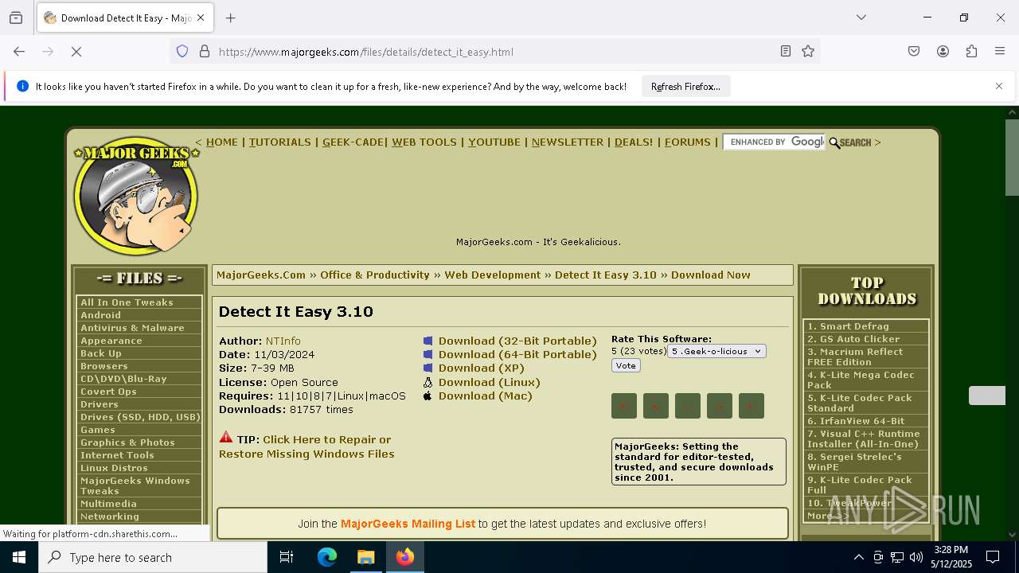Open Firefox account icon
This screenshot has height=573, width=1019.
[943, 52]
